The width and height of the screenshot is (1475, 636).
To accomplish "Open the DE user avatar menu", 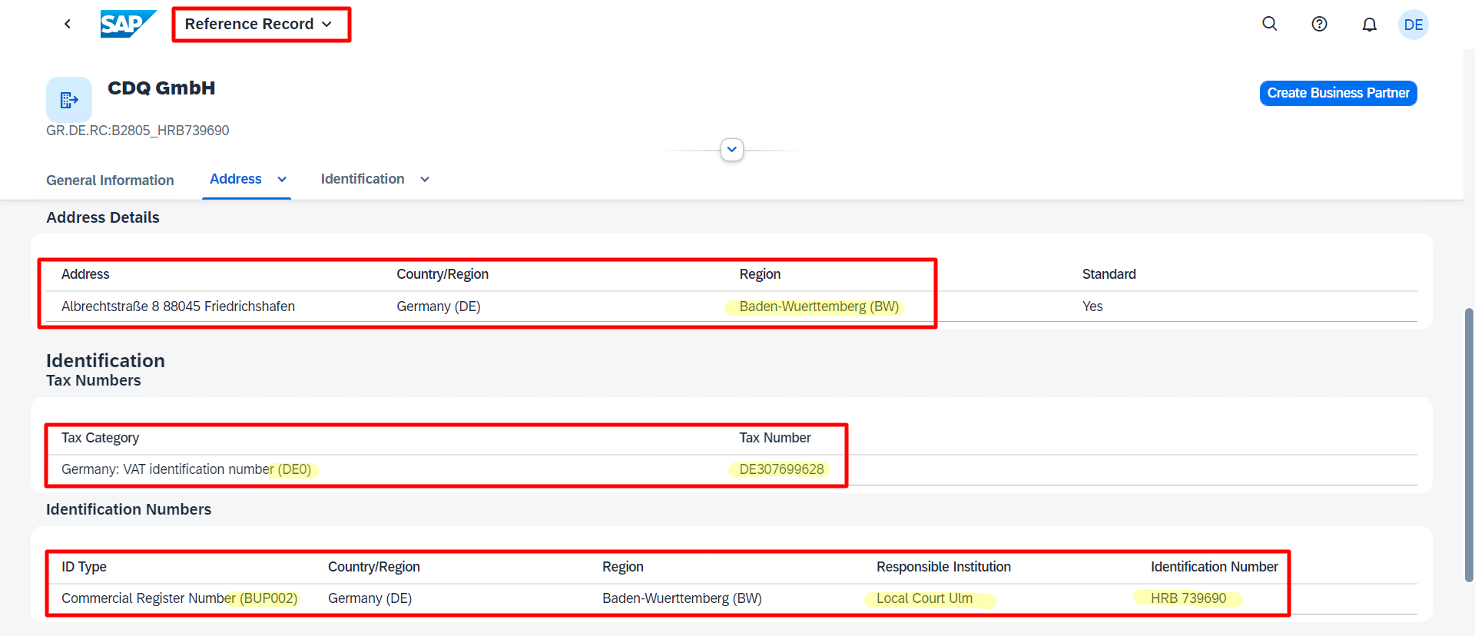I will tap(1413, 25).
